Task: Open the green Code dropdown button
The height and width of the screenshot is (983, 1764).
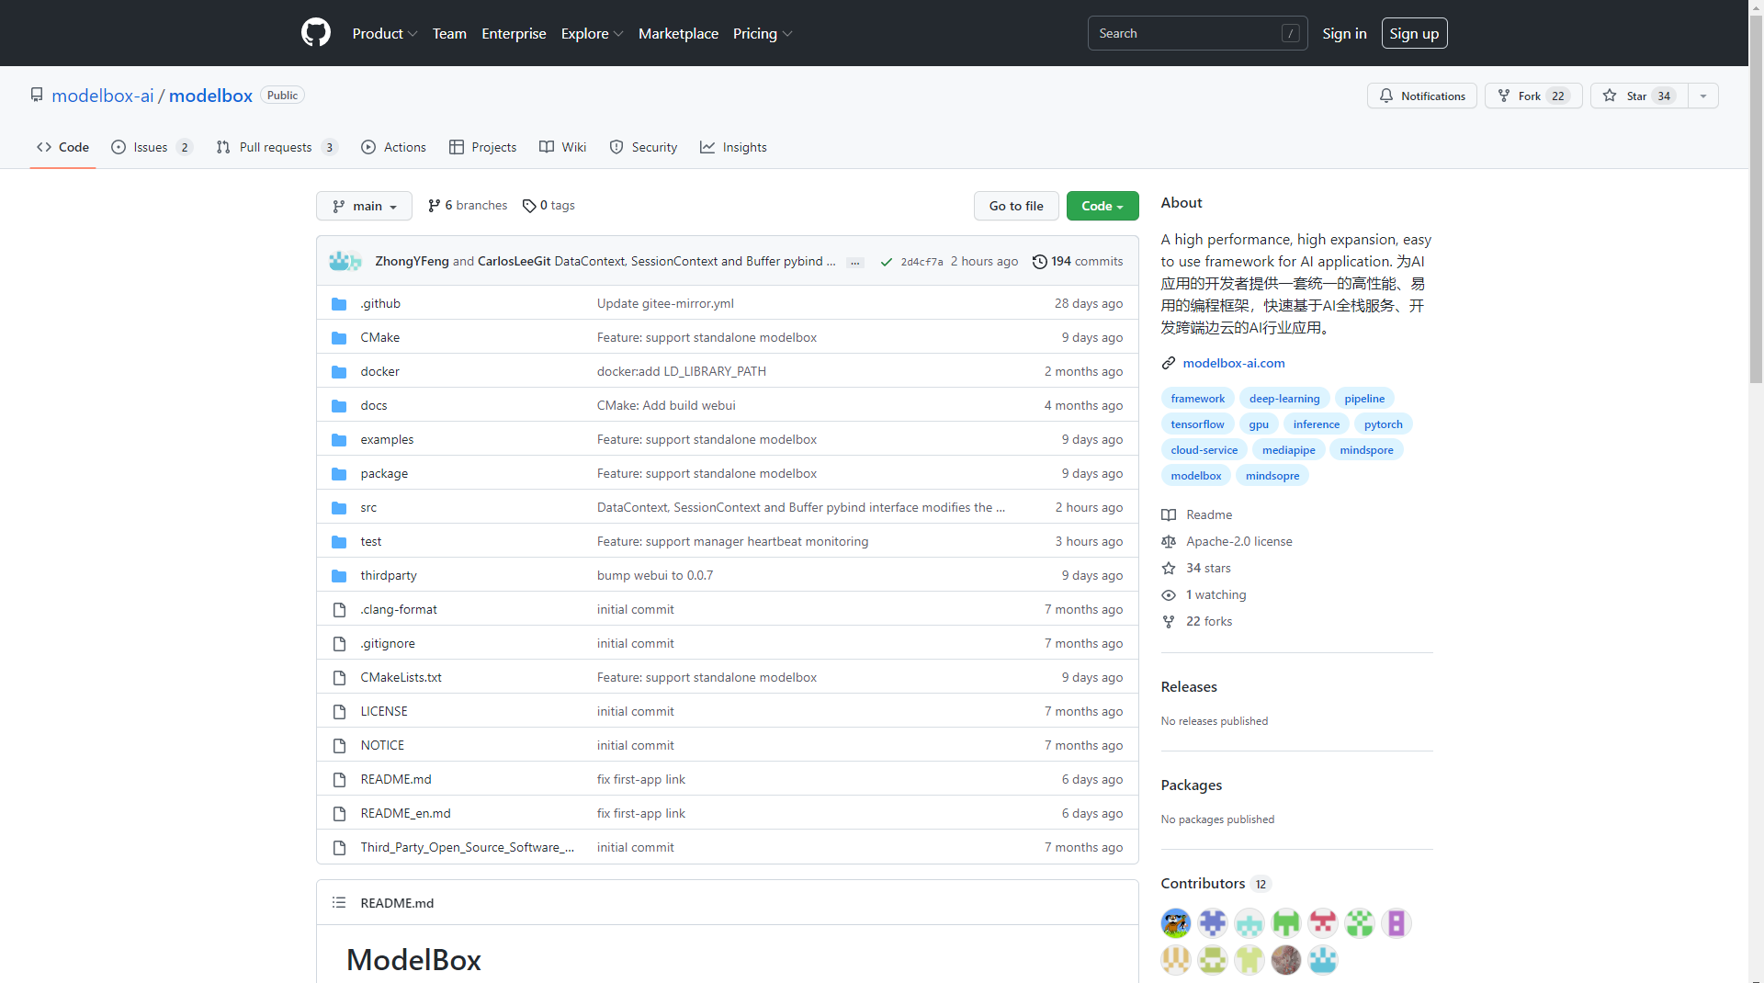Action: pos(1102,206)
